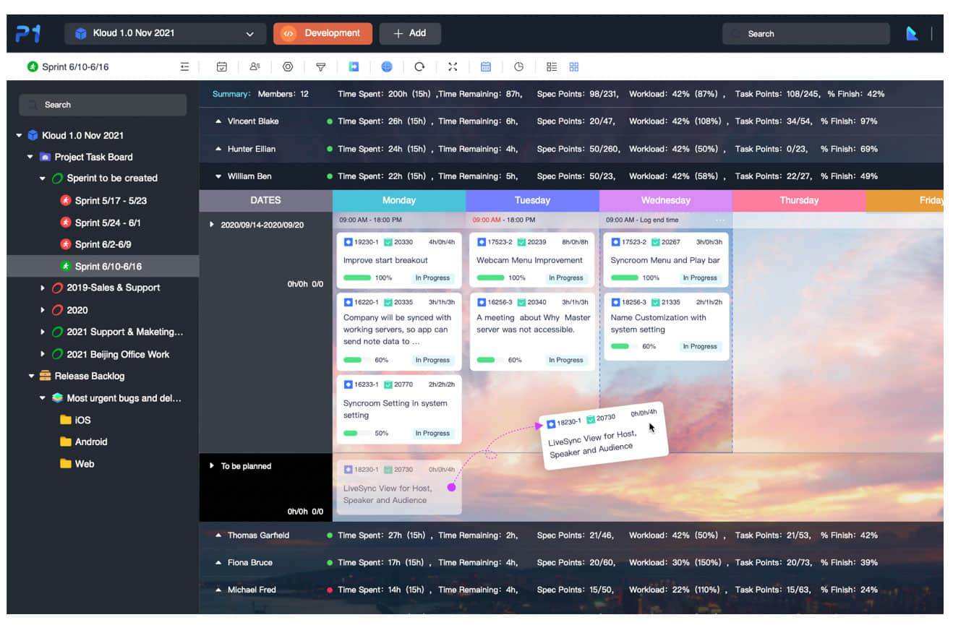Image resolution: width=953 pixels, height=633 pixels.
Task: Select Sprint 5/24 - 6/1 in tree
Action: pos(108,223)
